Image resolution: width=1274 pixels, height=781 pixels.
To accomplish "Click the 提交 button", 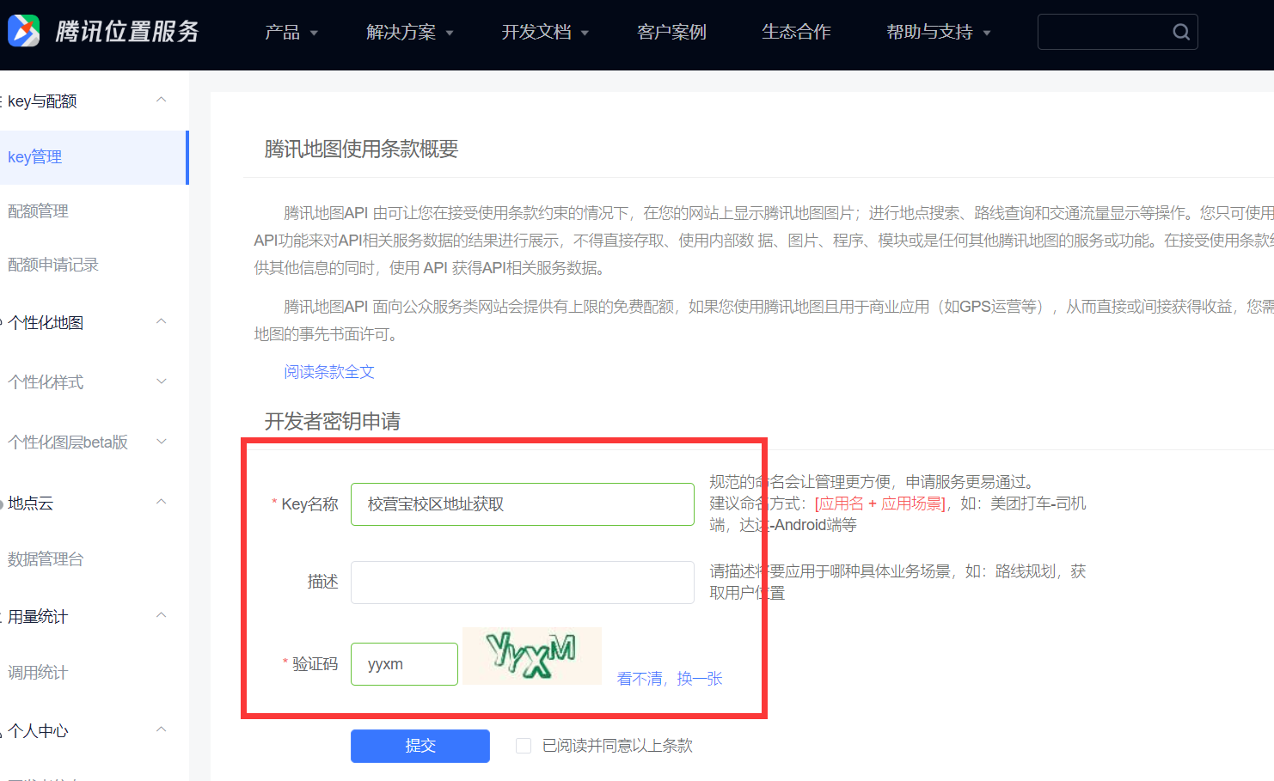I will point(420,746).
